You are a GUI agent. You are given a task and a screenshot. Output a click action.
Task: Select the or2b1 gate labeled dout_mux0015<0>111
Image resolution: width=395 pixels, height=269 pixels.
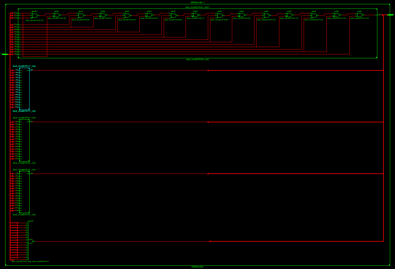pyautogui.click(x=289, y=15)
